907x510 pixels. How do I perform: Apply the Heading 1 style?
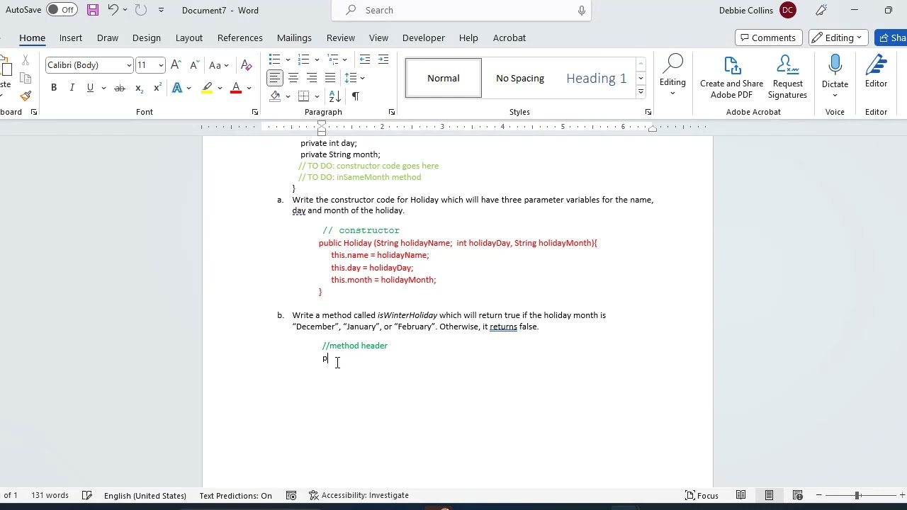pos(596,78)
